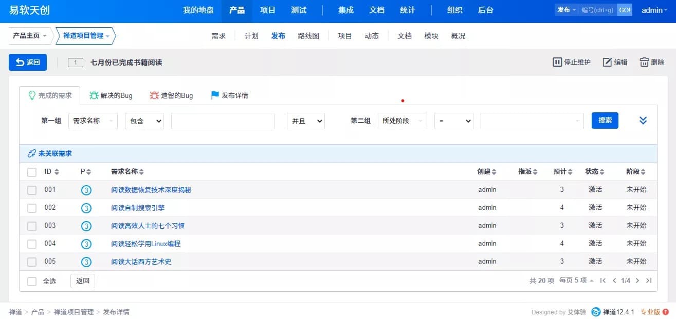Open the Release Details (发布详情) flag tab
This screenshot has height=319, width=676.
click(230, 95)
